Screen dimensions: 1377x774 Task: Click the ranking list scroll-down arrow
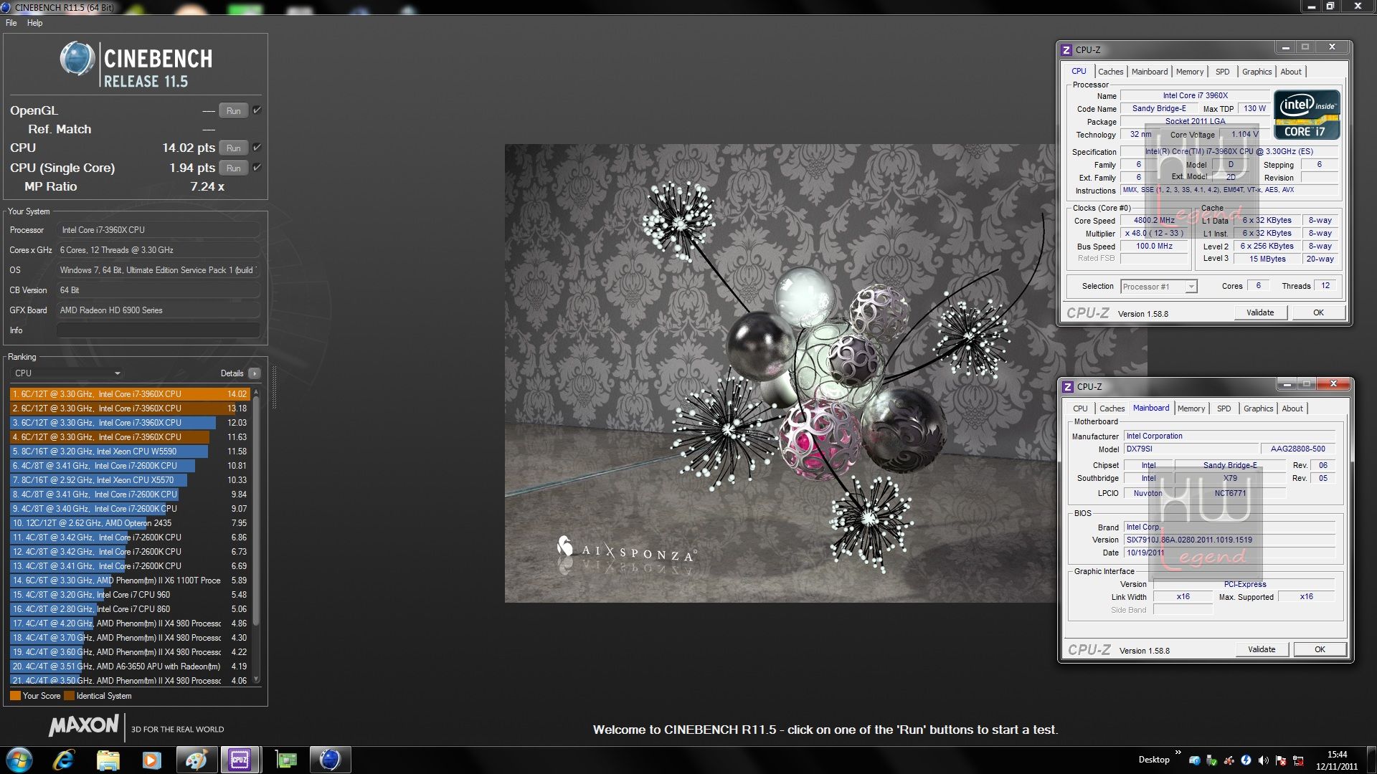click(x=256, y=679)
